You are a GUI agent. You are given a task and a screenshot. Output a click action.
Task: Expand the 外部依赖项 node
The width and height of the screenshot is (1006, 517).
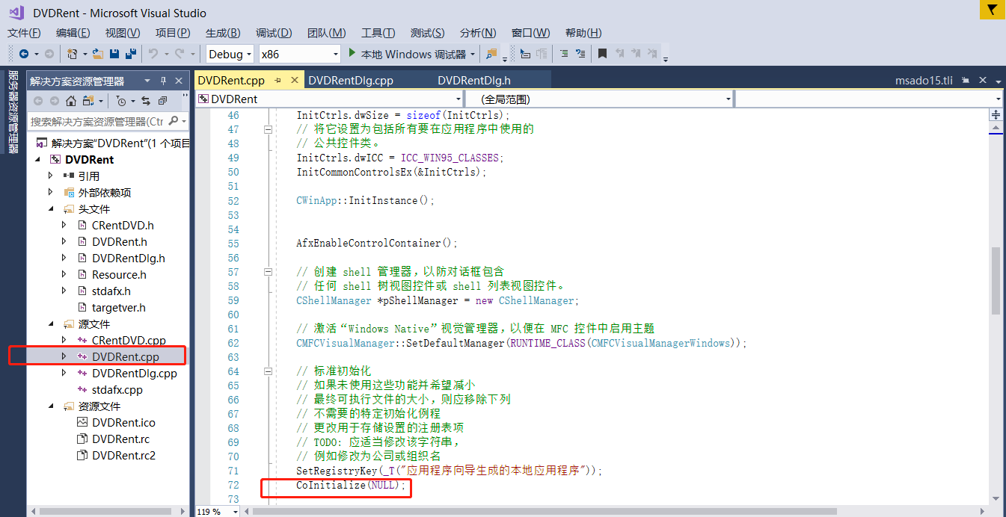(51, 192)
